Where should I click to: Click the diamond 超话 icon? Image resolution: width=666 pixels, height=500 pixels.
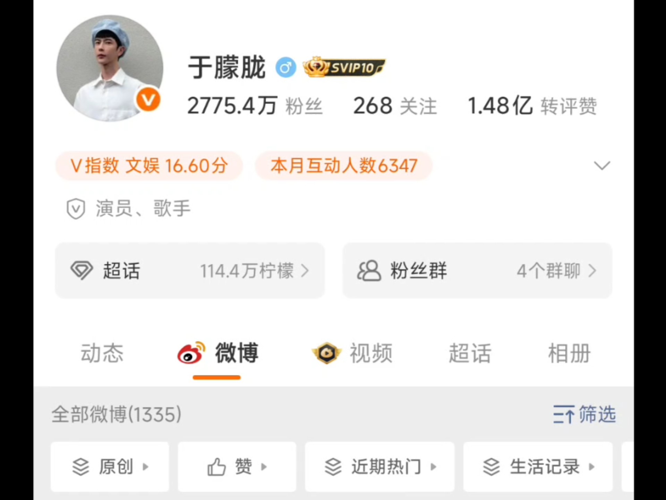(x=82, y=270)
